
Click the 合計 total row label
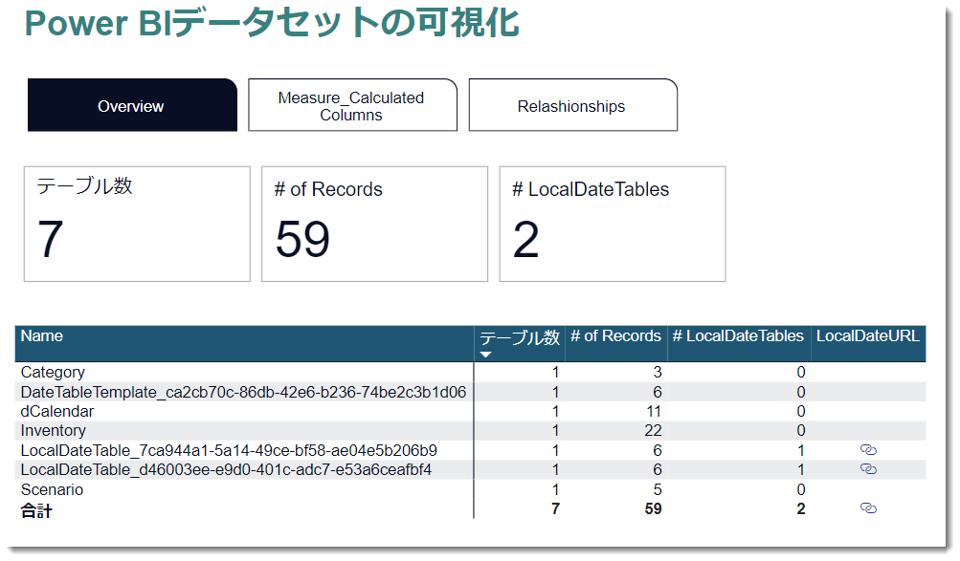pos(36,510)
